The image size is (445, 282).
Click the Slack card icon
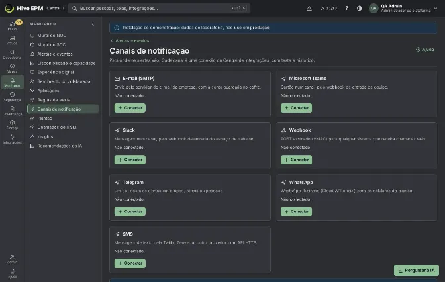(117, 130)
